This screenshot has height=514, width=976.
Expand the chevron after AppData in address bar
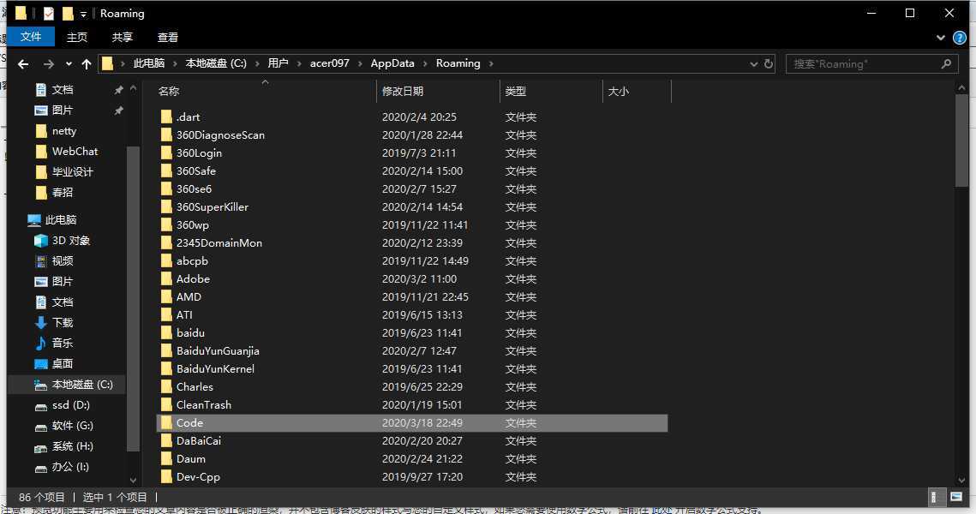(x=425, y=63)
